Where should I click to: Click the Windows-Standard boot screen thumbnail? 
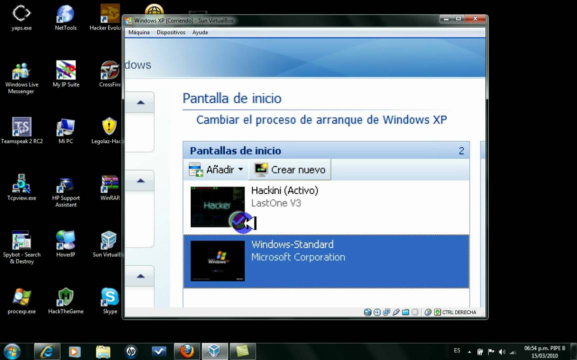click(217, 261)
